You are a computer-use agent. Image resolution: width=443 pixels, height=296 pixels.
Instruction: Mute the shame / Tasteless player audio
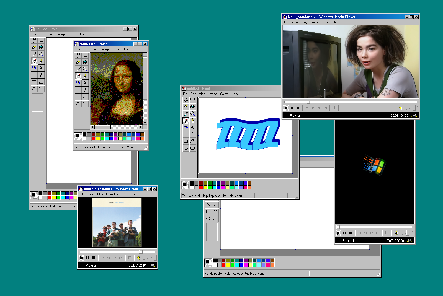[x=139, y=258]
